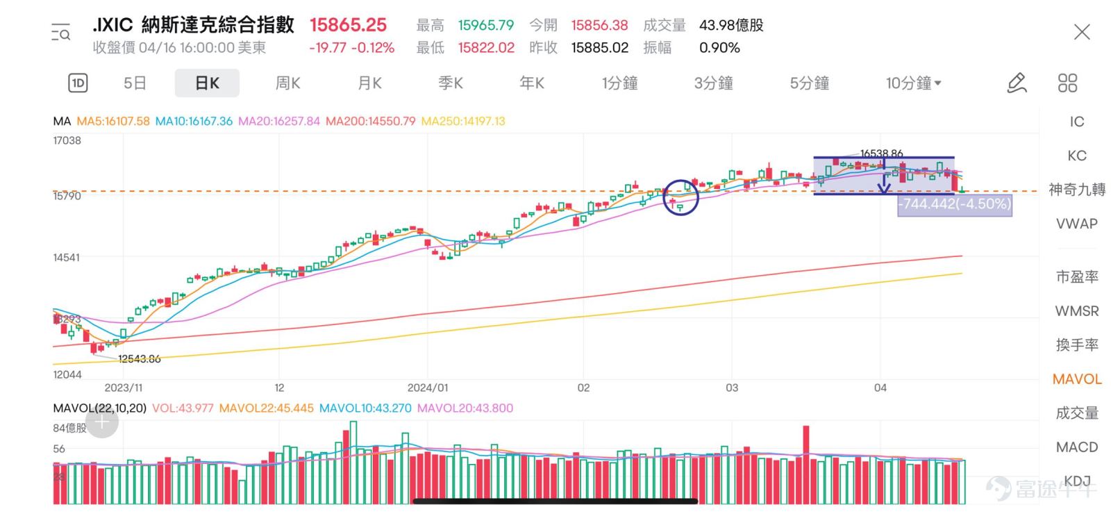This screenshot has width=1111, height=514.
Task: Click the 2024/01 date axis label
Action: click(428, 388)
